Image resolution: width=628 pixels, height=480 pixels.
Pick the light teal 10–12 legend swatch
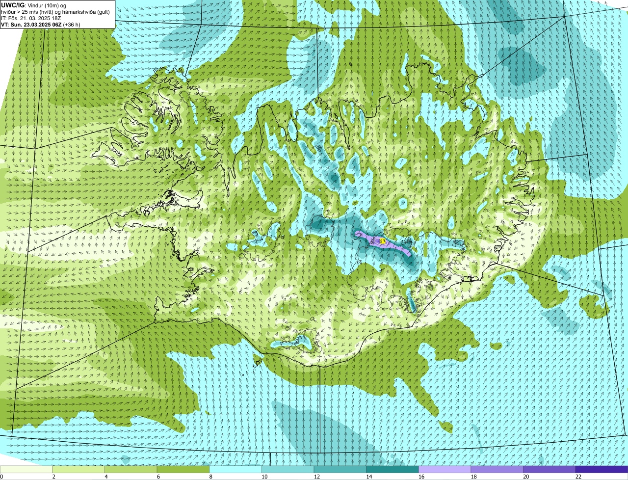(x=288, y=469)
